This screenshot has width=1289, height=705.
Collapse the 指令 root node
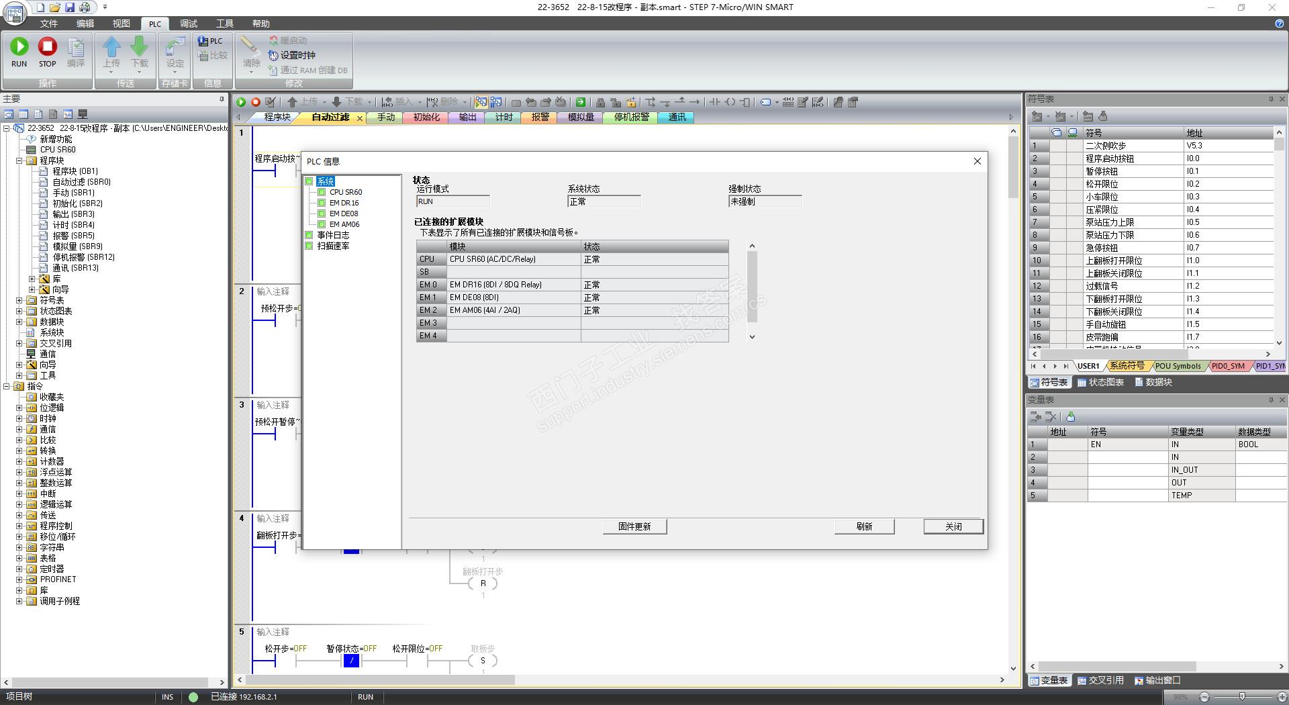[7, 386]
